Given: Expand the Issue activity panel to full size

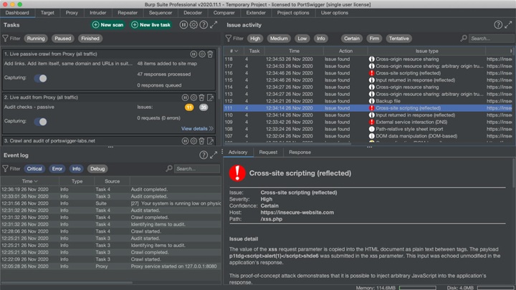Looking at the screenshot, I should (508, 25).
